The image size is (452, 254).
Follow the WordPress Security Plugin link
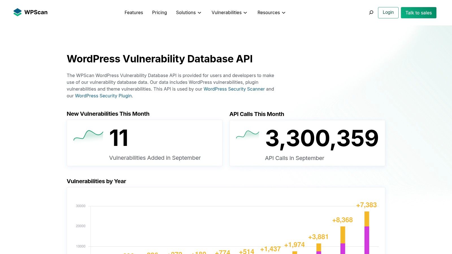tap(103, 96)
